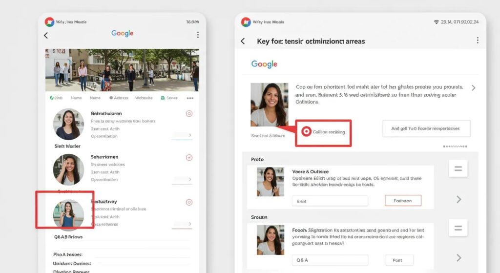Toggle the circle radio beside 'Sectuztivay'
This screenshot has height=273, width=500.
click(189, 202)
